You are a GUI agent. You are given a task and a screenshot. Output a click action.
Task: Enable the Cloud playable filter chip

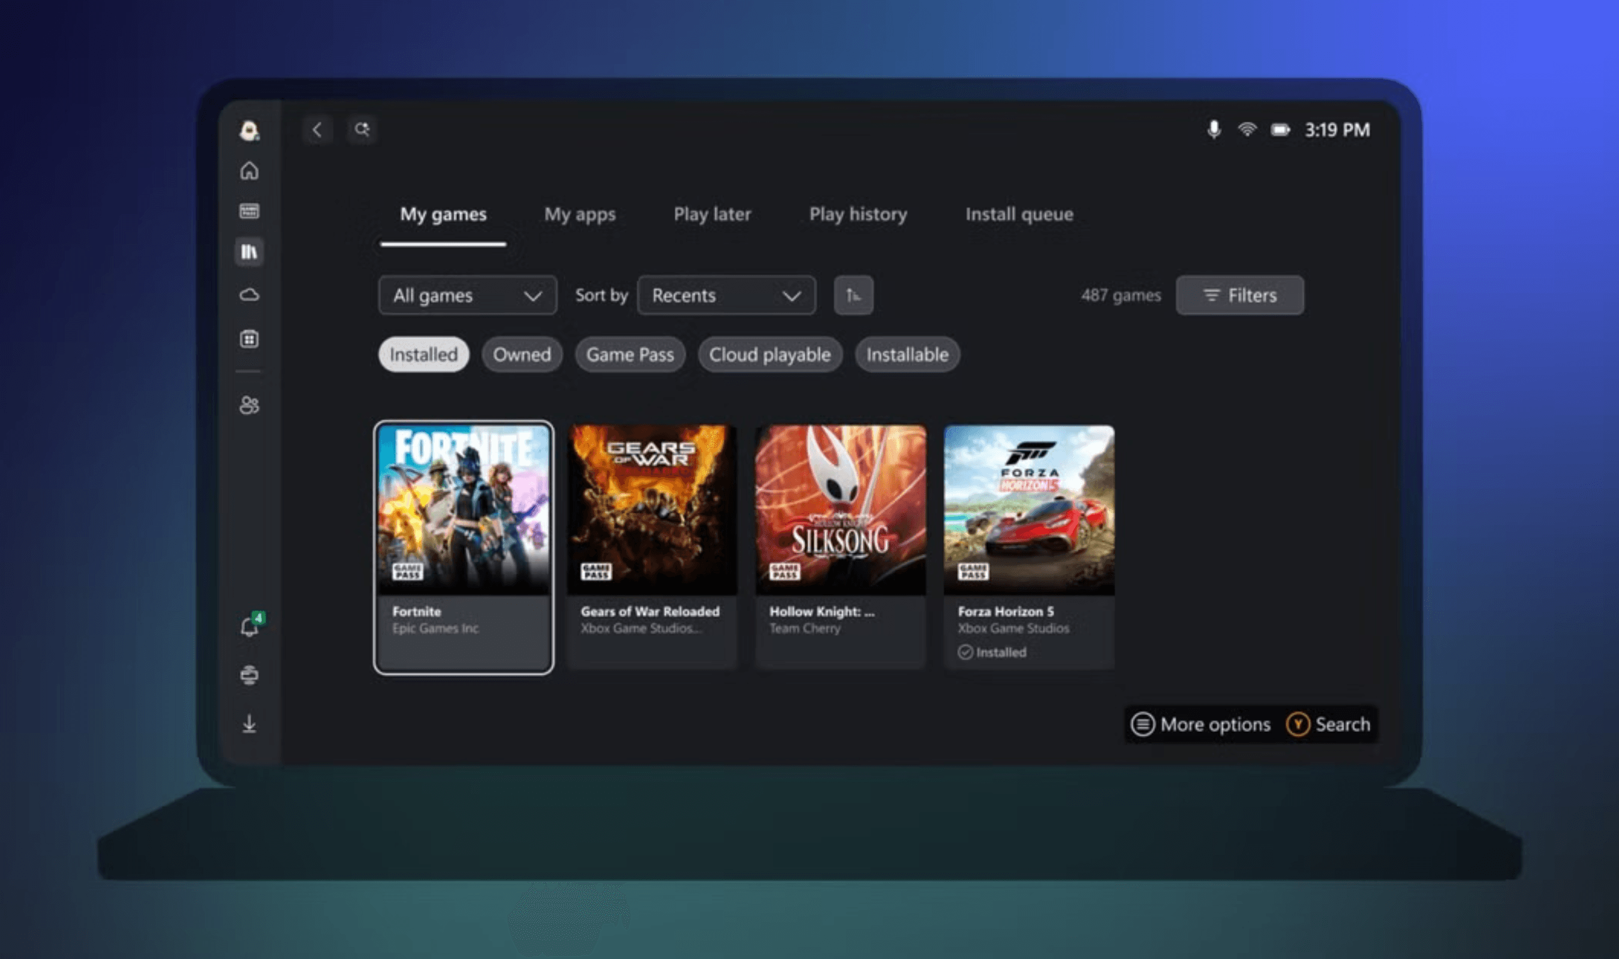[x=769, y=354]
